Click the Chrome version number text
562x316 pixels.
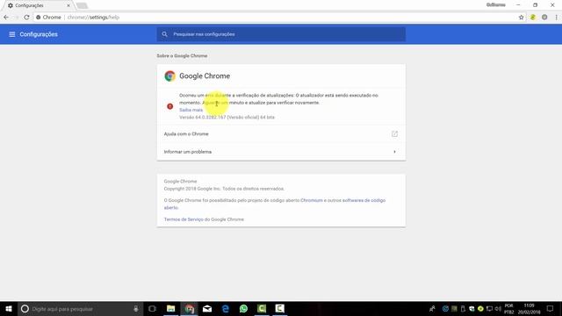227,117
